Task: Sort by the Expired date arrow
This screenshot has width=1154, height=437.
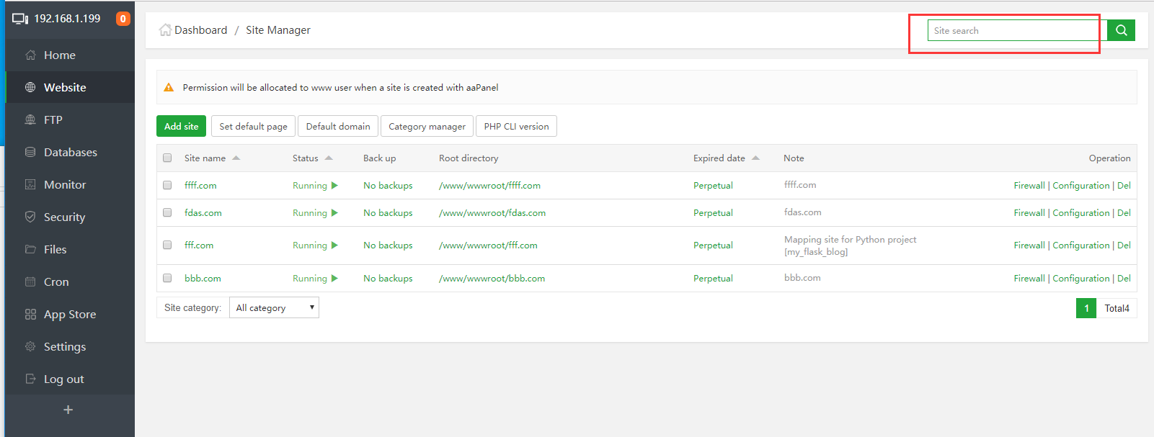Action: (755, 158)
